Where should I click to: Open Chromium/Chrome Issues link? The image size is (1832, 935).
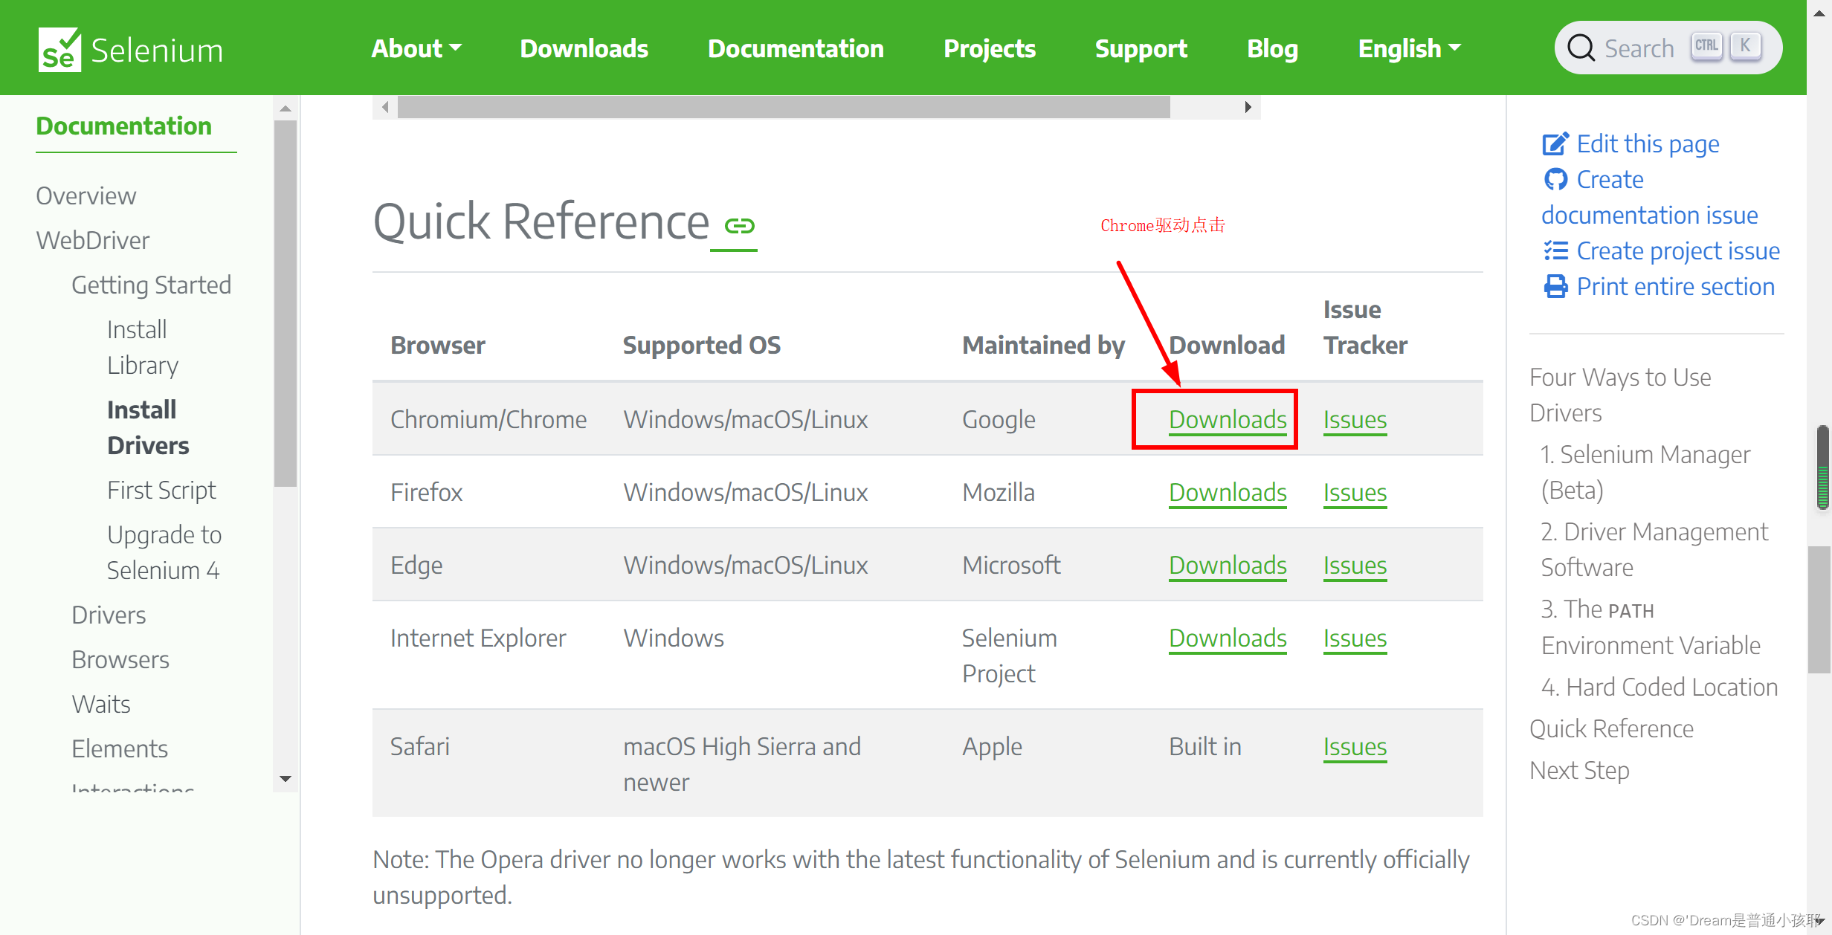(1355, 419)
